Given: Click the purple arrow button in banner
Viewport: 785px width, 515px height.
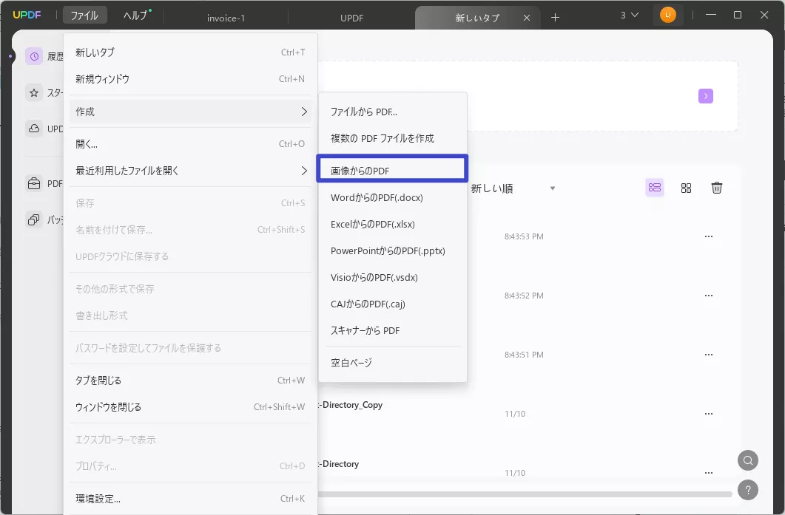Looking at the screenshot, I should (705, 96).
